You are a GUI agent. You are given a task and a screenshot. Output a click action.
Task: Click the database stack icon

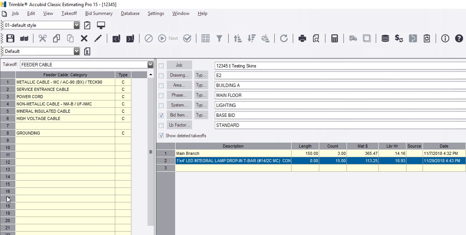(385, 38)
